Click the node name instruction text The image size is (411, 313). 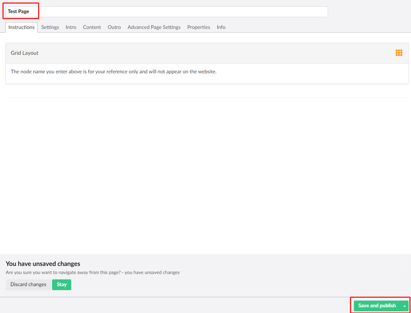(114, 72)
